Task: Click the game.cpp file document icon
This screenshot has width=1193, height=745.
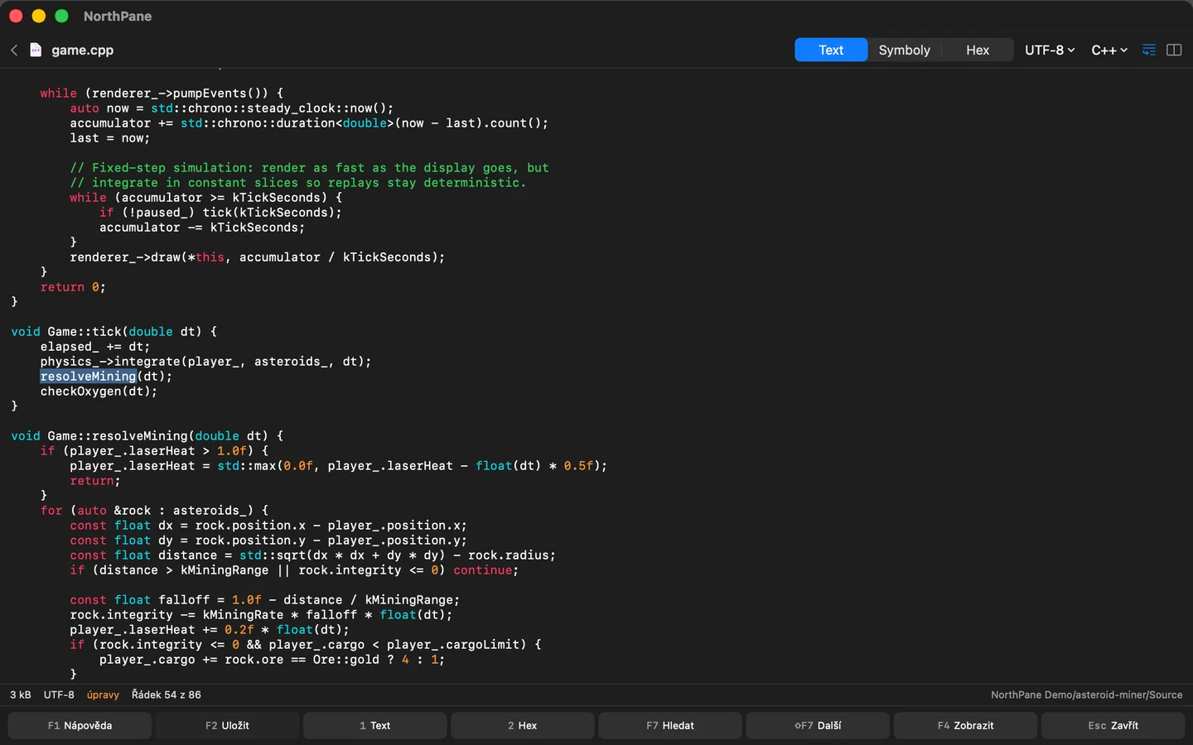Action: (36, 50)
